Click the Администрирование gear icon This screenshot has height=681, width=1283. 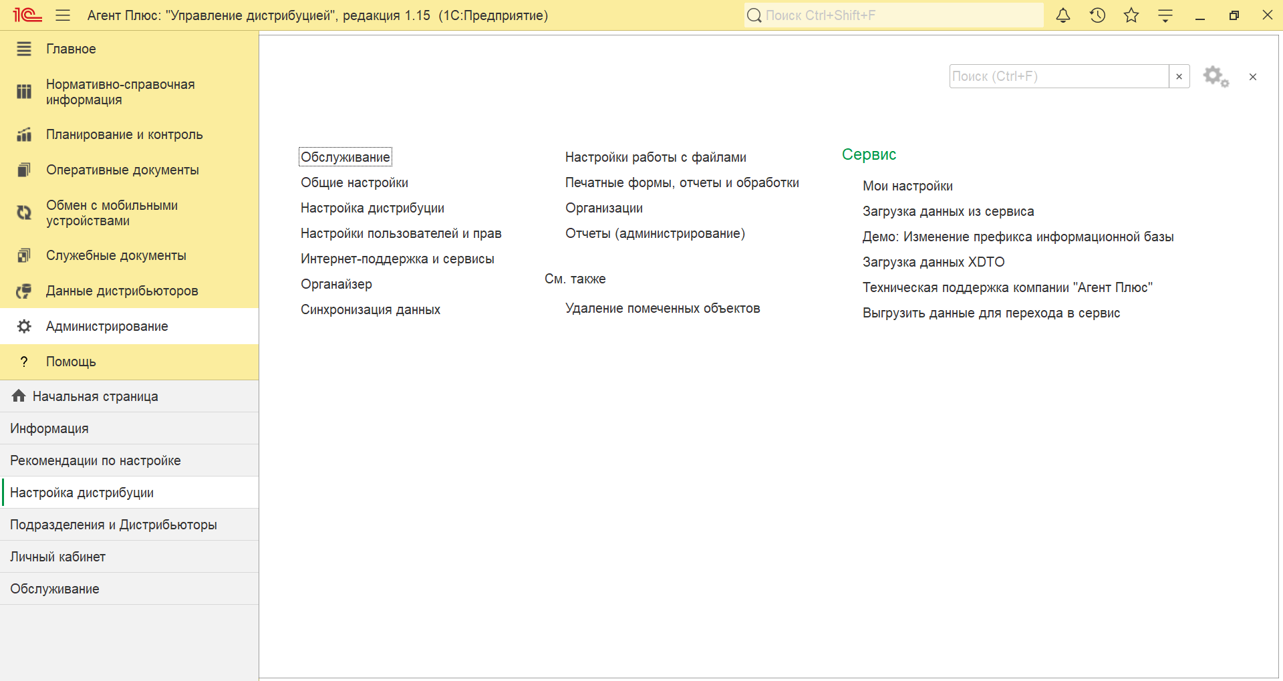[24, 326]
